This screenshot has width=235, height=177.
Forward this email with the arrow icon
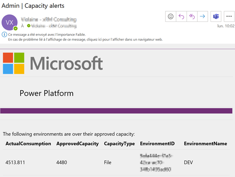[202, 16]
